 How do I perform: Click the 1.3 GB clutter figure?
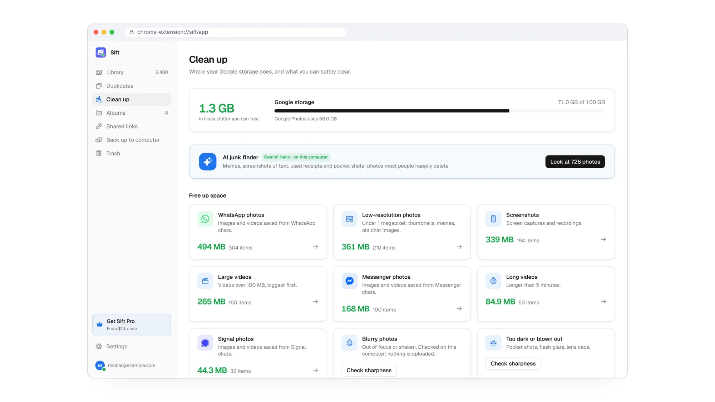click(217, 108)
